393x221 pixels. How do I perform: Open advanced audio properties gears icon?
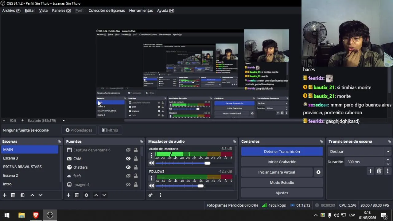point(150,195)
